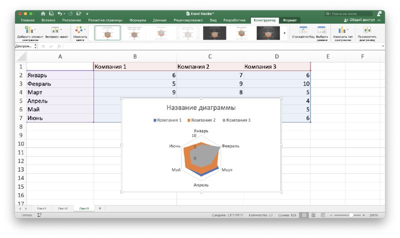Click the formula bar cancel X icon
The image size is (400, 238).
pyautogui.click(x=43, y=46)
